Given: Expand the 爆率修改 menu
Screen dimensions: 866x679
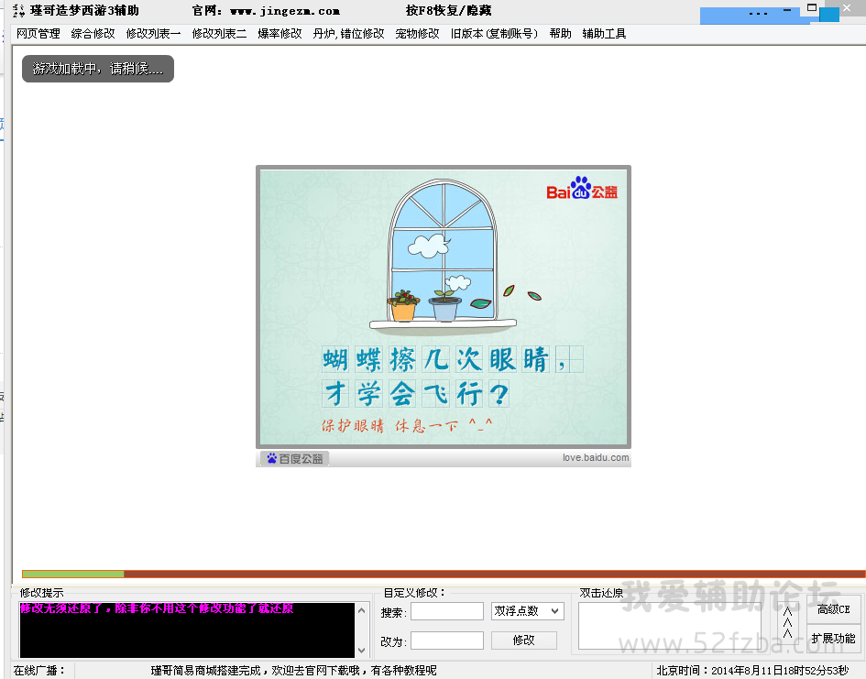Looking at the screenshot, I should (x=280, y=34).
